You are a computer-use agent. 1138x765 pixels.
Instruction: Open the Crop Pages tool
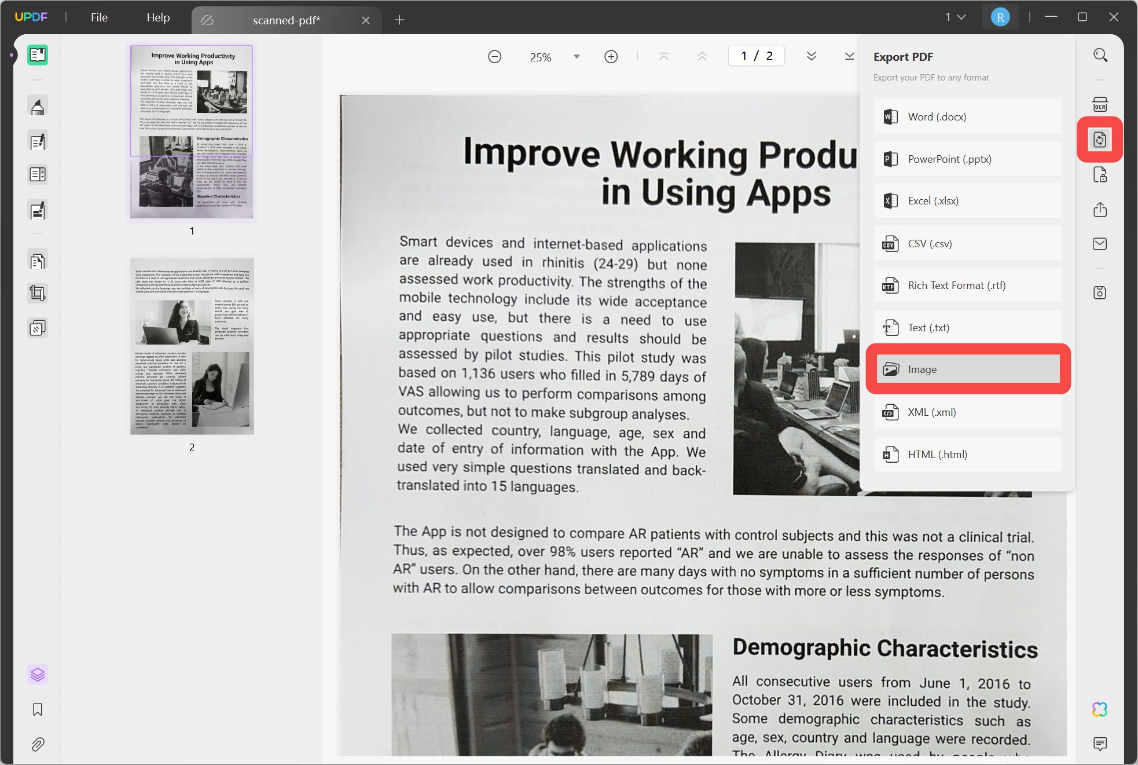38,294
